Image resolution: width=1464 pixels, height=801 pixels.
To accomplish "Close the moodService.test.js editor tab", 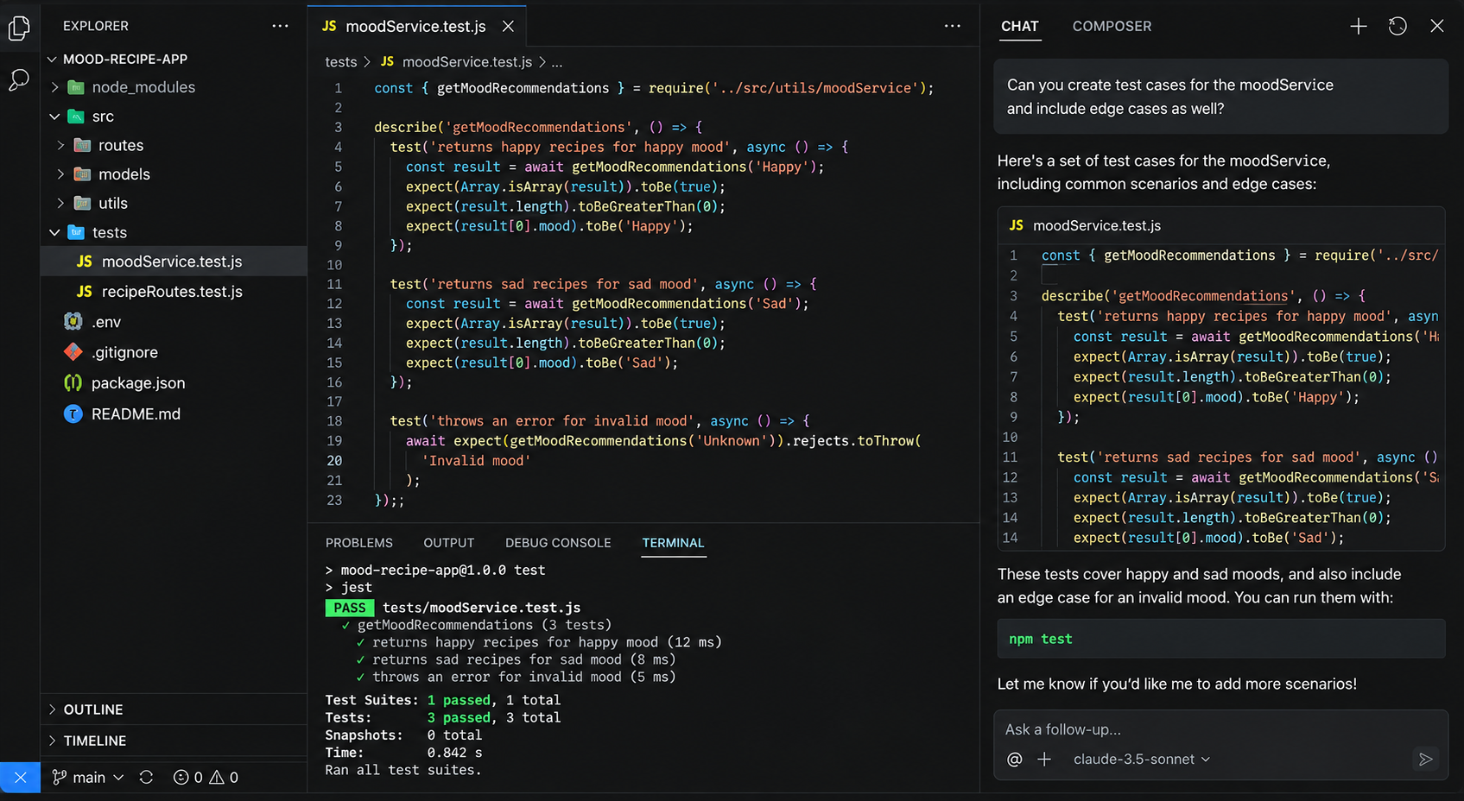I will 508,27.
